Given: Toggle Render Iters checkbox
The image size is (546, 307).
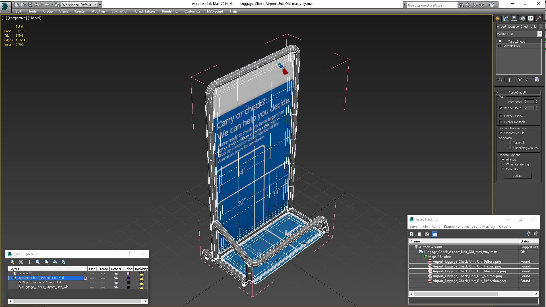Looking at the screenshot, I should click(501, 108).
